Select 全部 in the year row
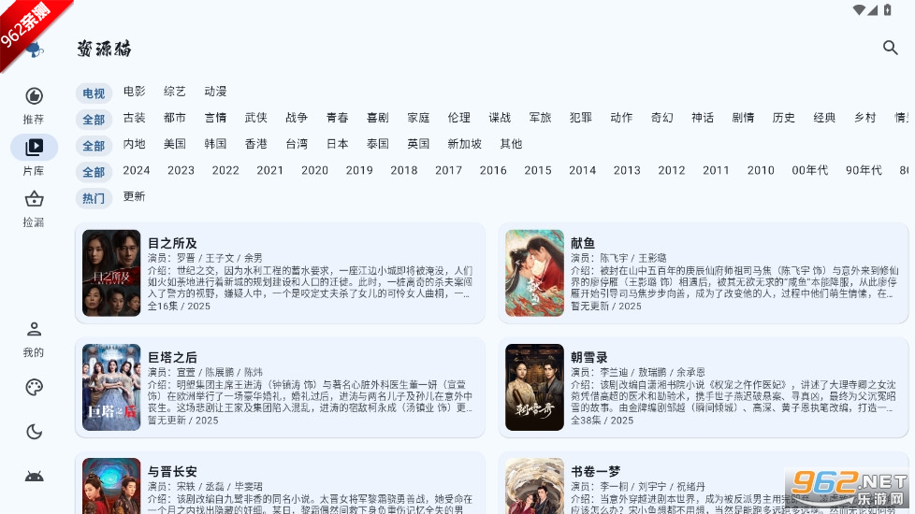The width and height of the screenshot is (915, 514). click(94, 172)
